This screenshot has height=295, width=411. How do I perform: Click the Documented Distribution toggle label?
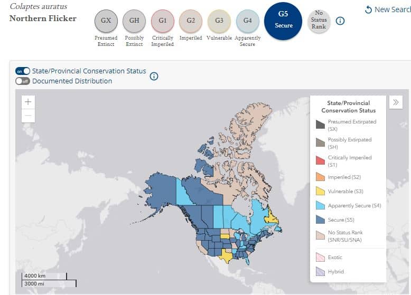pos(72,81)
